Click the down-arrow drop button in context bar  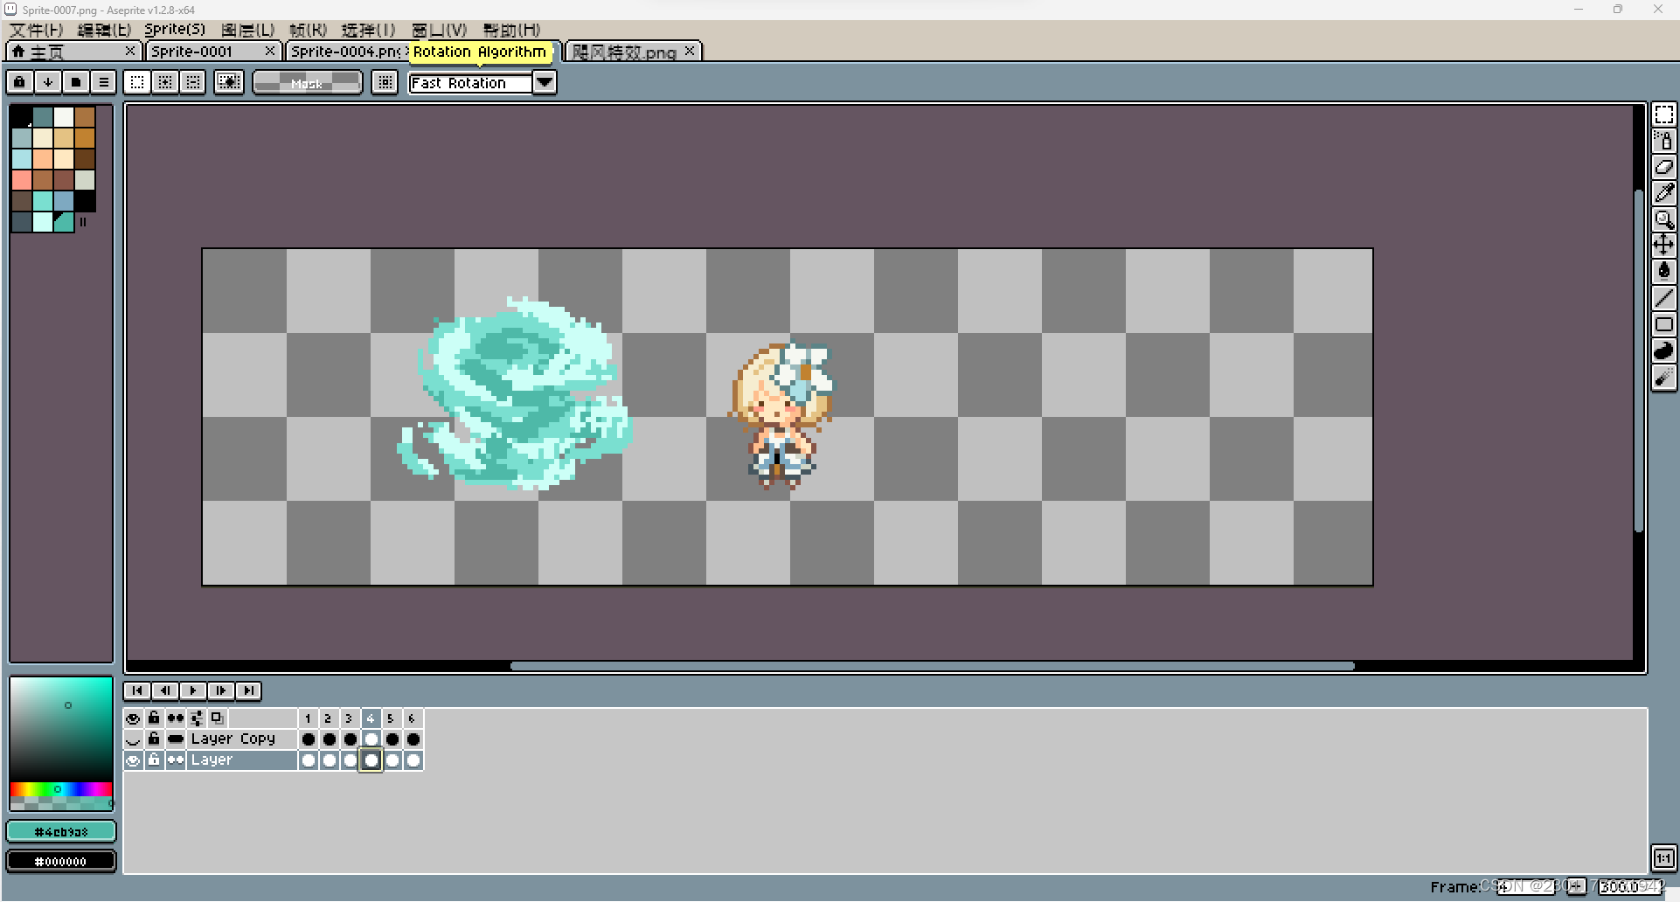click(48, 82)
